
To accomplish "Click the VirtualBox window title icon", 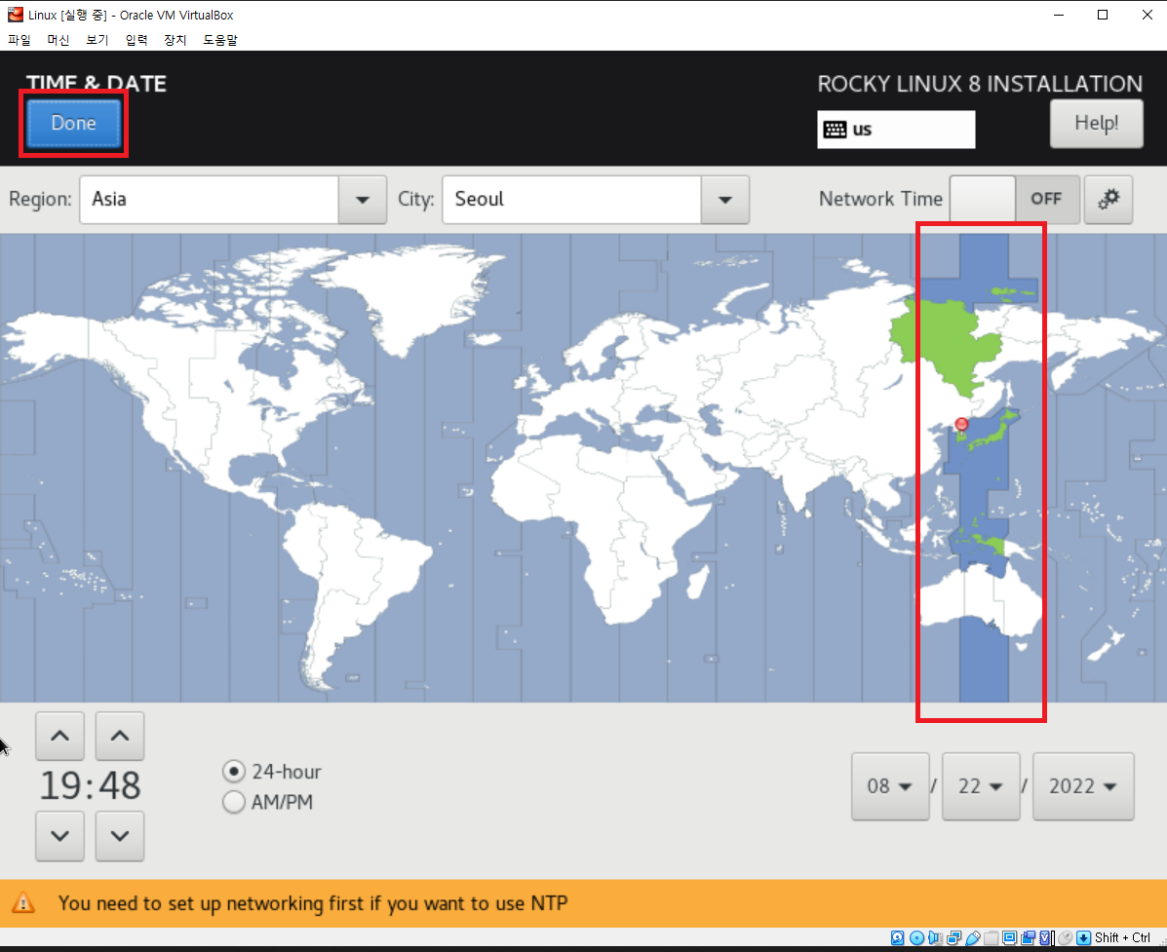I will [15, 15].
